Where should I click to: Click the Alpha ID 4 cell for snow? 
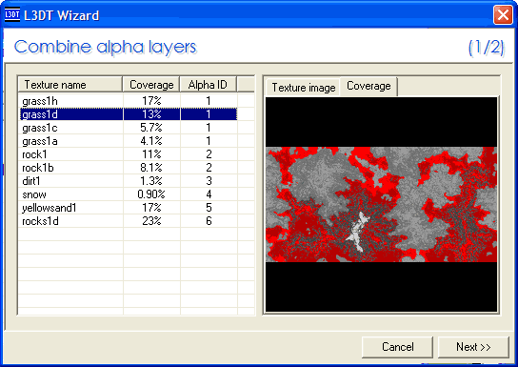pos(209,194)
